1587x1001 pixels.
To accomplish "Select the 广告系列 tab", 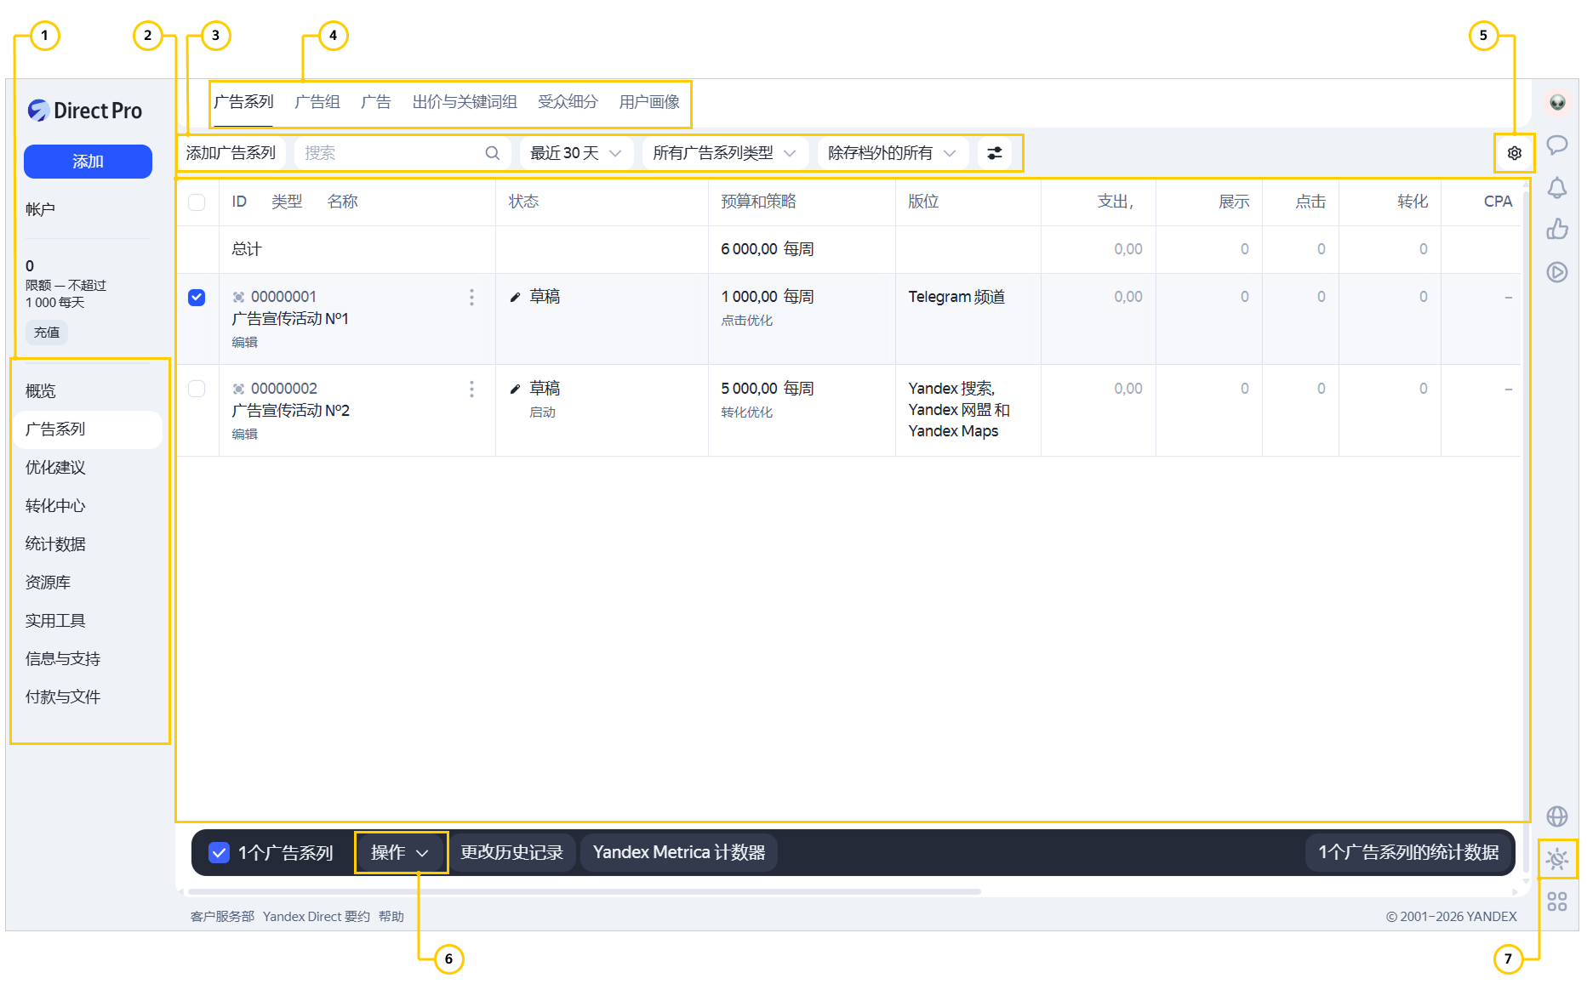I will [x=243, y=102].
